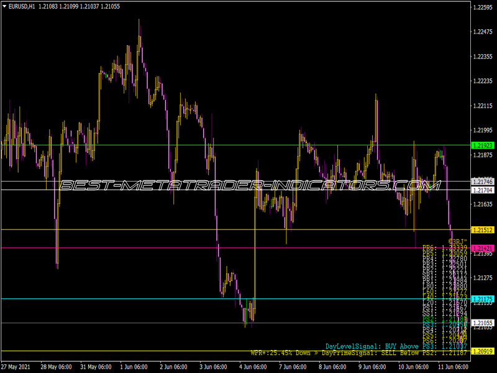This screenshot has width=497, height=373.
Task: Click the L60: 1.21777 level row
Action: pos(445,292)
